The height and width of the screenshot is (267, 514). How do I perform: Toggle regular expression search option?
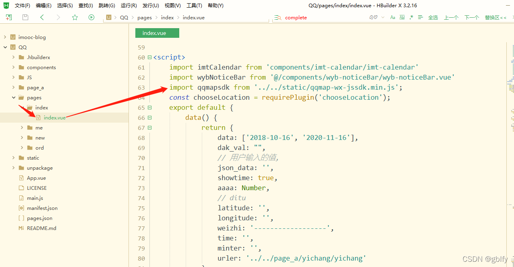coord(411,17)
